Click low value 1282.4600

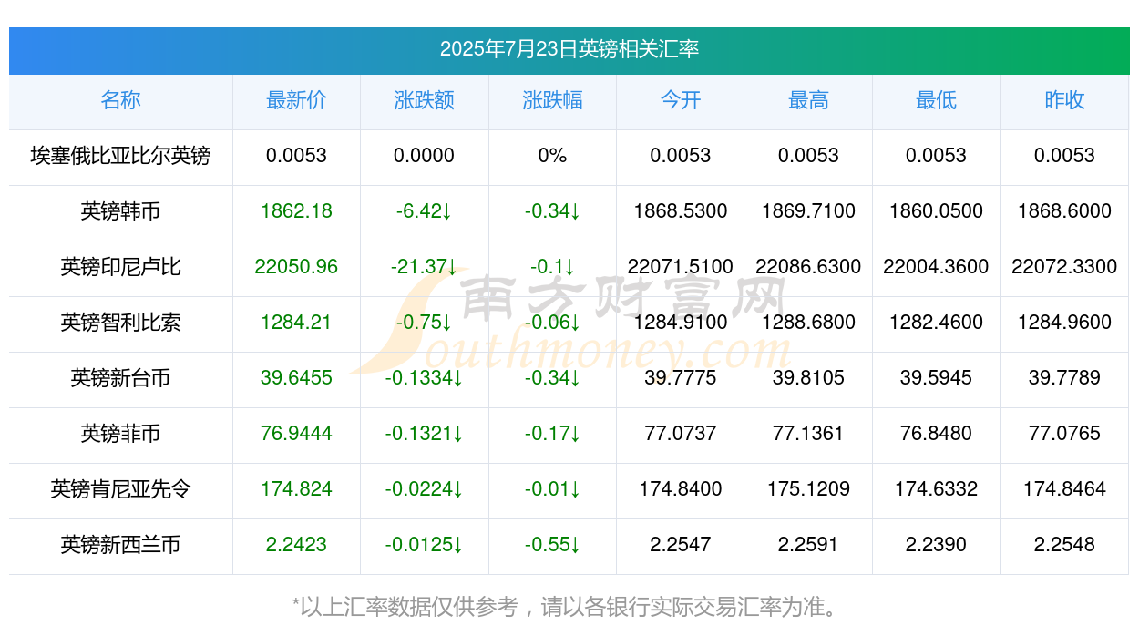(x=936, y=323)
